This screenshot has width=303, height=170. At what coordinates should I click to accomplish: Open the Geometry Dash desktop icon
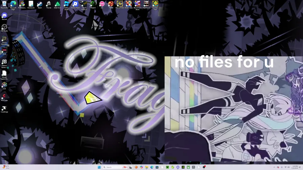(155, 5)
